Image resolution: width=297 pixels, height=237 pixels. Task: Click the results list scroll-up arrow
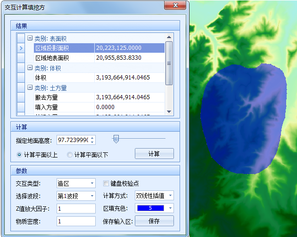click(x=169, y=36)
